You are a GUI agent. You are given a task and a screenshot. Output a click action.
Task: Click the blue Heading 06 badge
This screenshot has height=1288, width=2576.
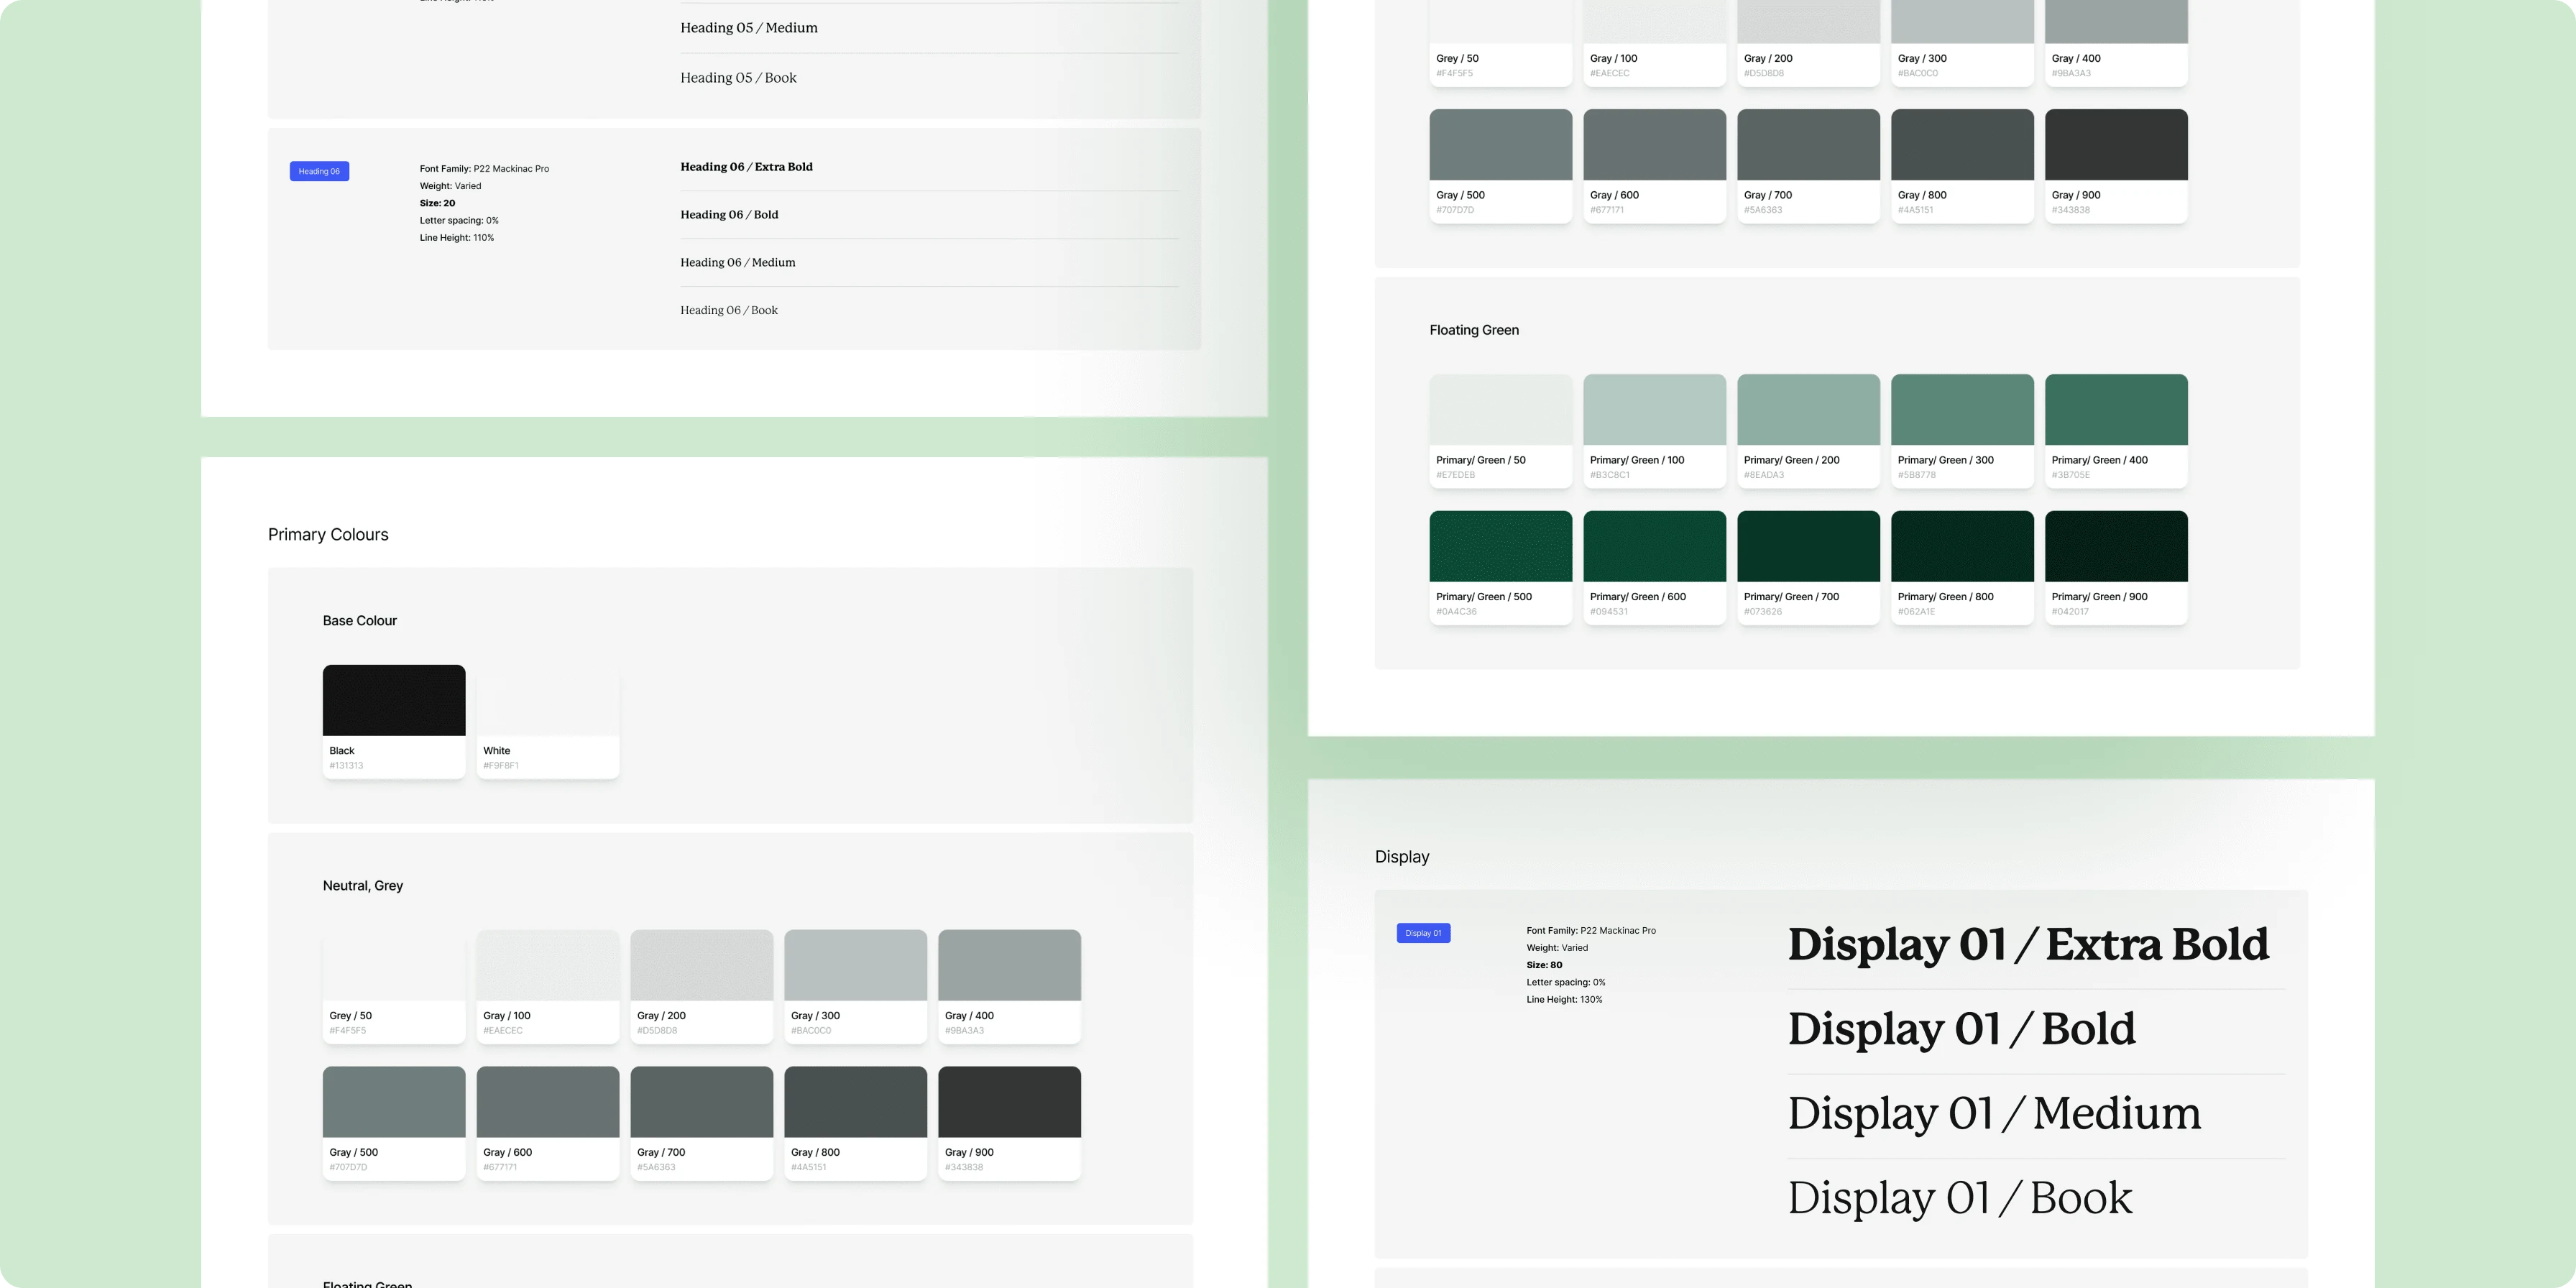(318, 170)
